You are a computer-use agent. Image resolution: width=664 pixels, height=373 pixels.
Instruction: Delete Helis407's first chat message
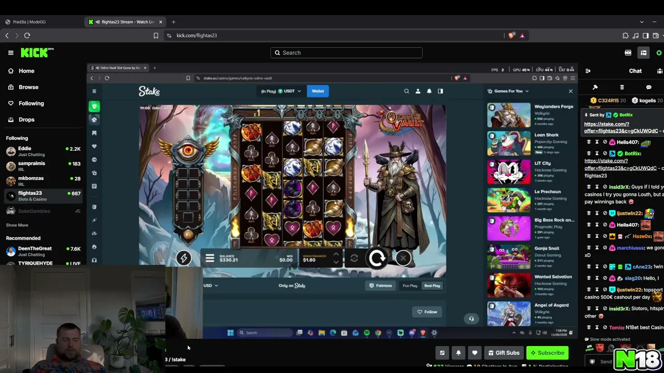pos(589,142)
